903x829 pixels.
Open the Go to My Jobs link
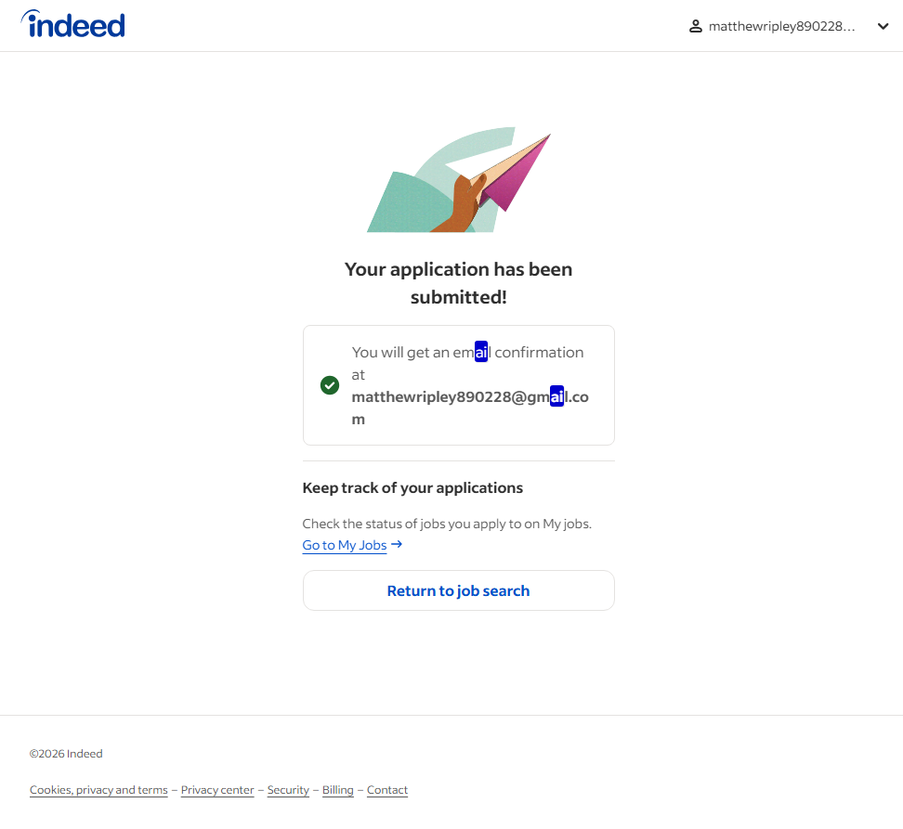tap(345, 545)
